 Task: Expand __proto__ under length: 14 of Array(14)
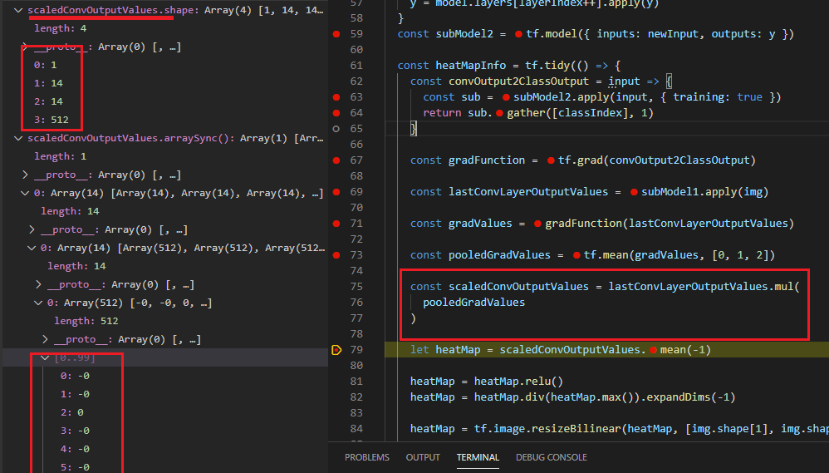(x=32, y=229)
